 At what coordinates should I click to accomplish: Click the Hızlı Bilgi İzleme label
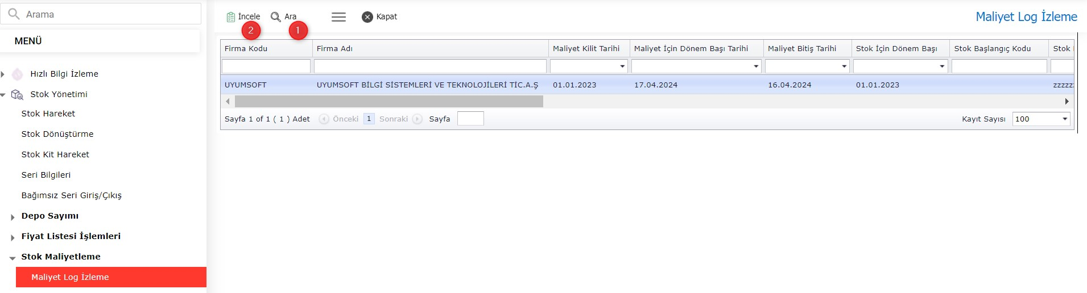click(64, 74)
